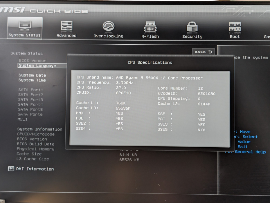Click the A20F10 CPUID value
Viewport: 270px width, 203px height.
click(x=123, y=93)
